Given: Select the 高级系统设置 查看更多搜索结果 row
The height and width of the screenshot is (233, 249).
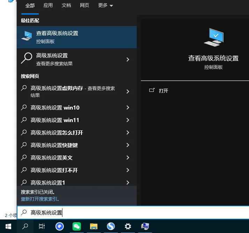Looking at the screenshot, I should (x=77, y=59).
